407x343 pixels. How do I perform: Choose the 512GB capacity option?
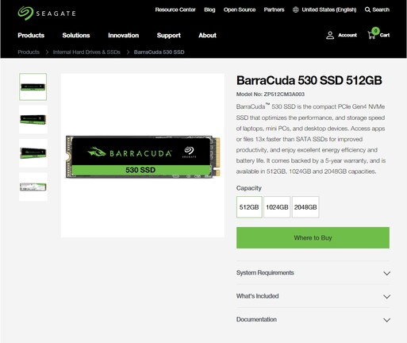(x=249, y=207)
